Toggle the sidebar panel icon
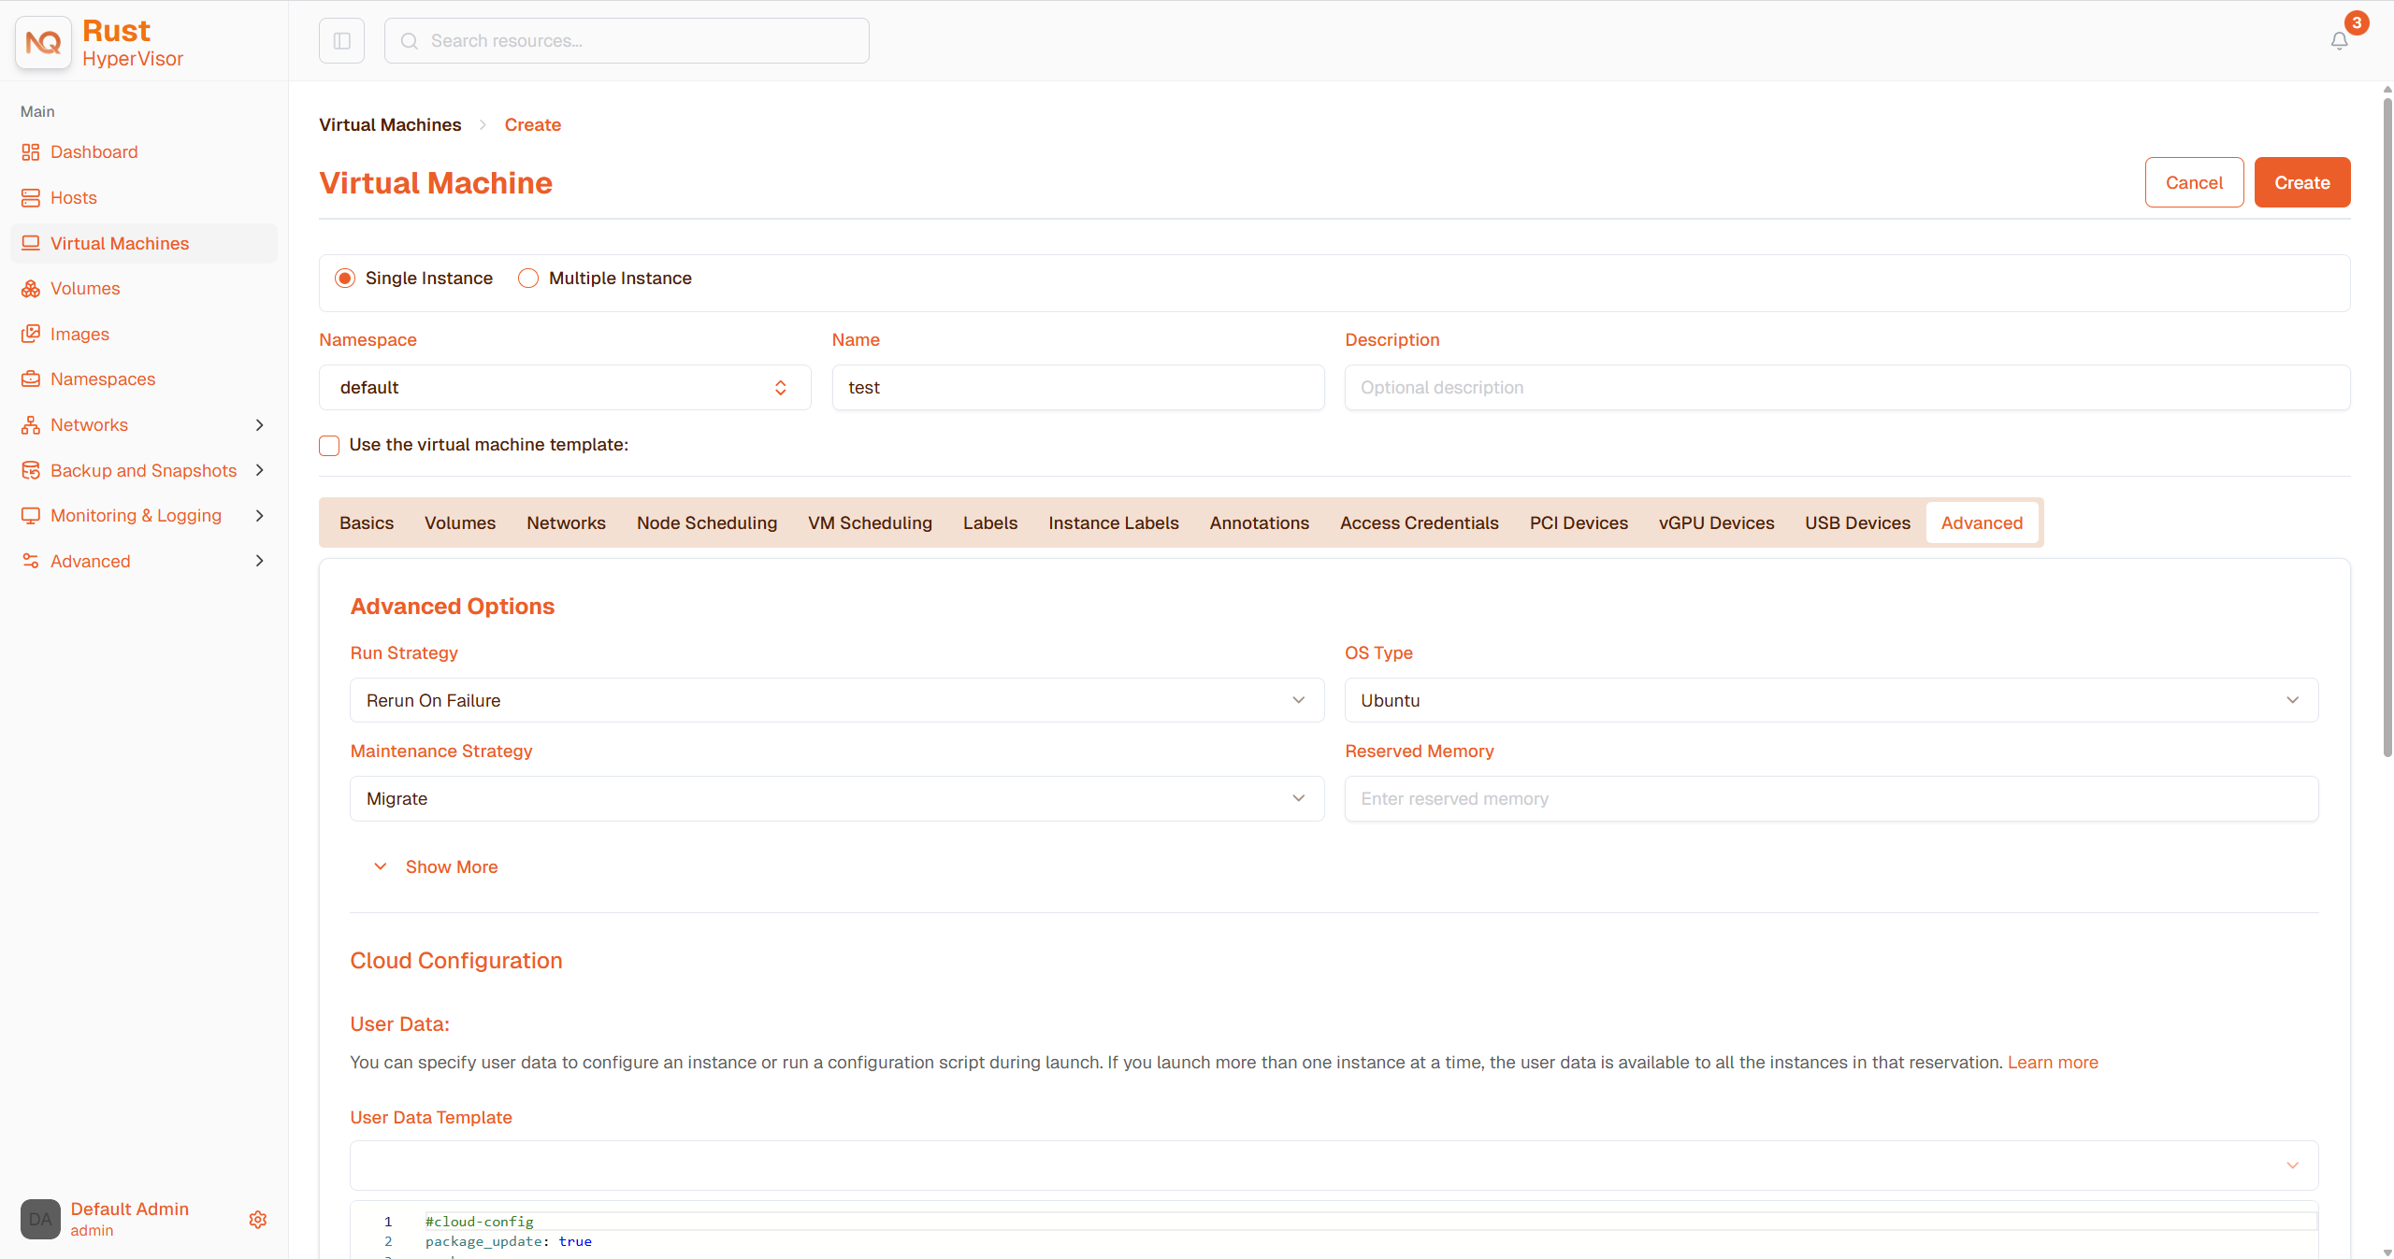Image resolution: width=2394 pixels, height=1259 pixels. coord(341,40)
